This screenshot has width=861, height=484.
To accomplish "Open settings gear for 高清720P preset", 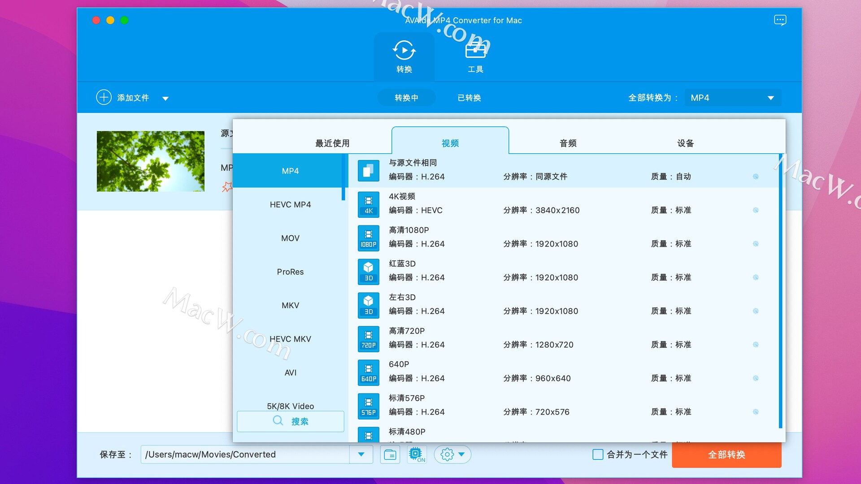I will [x=756, y=345].
